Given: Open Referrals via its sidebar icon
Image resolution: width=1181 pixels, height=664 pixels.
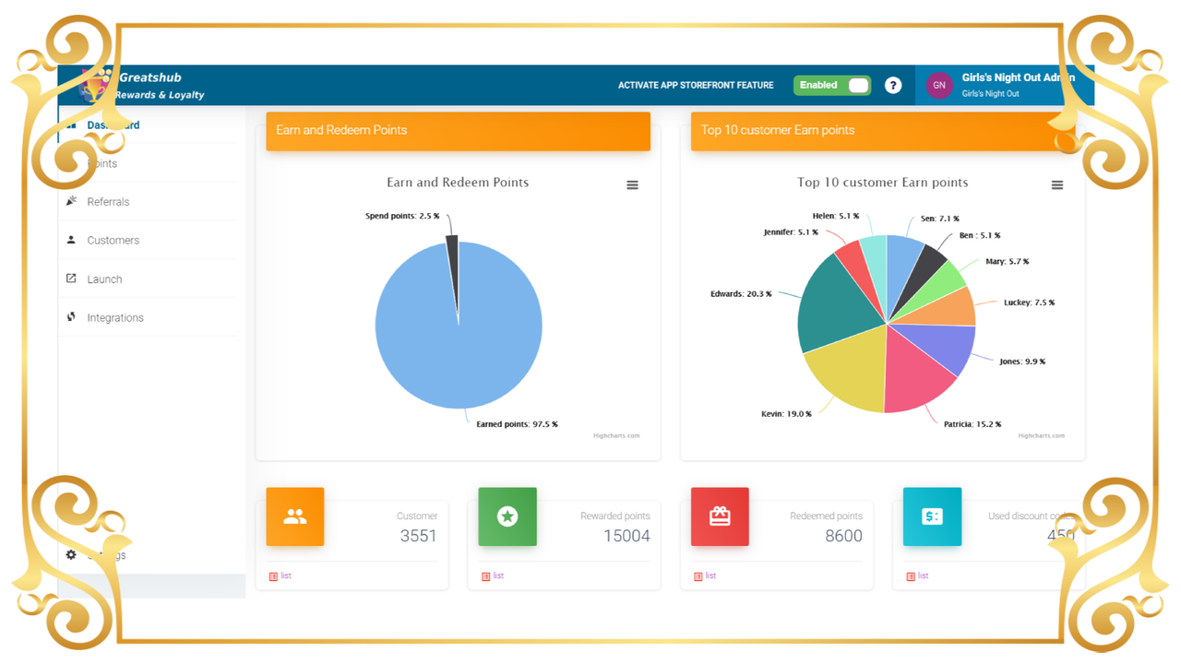Looking at the screenshot, I should coord(71,201).
